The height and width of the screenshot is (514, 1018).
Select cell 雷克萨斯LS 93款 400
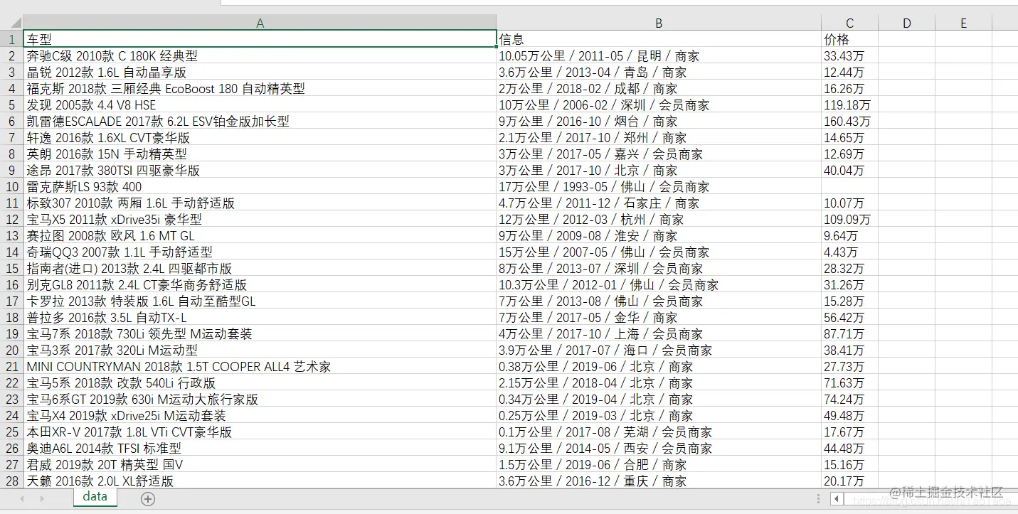260,186
